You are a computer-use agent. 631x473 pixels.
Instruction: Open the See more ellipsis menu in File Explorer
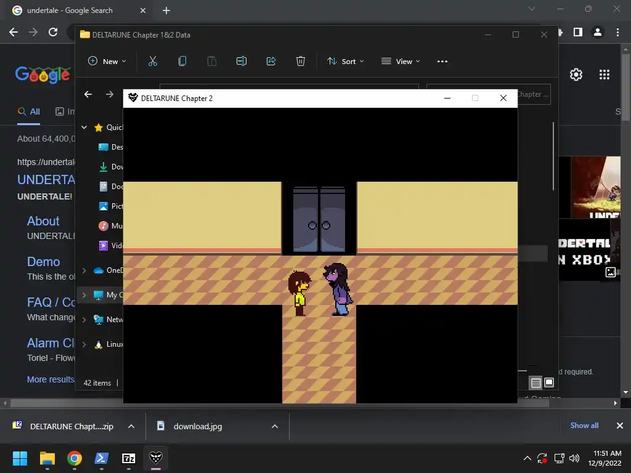(442, 61)
